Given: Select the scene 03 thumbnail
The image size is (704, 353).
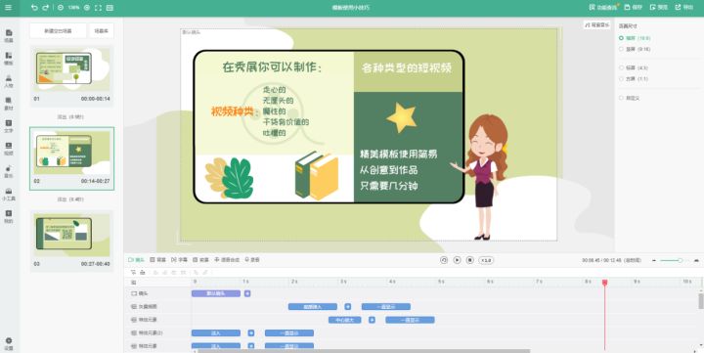Looking at the screenshot, I should tap(71, 241).
